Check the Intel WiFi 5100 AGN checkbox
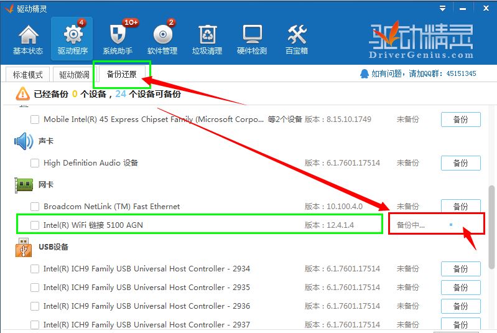 (35, 225)
